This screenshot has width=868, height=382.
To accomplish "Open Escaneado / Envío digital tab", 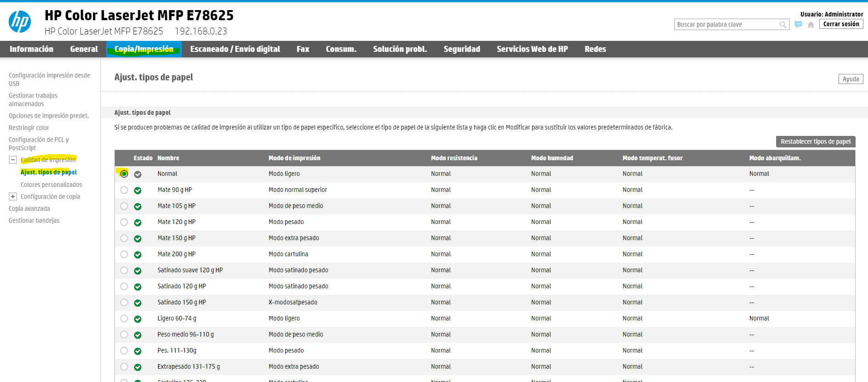I will pyautogui.click(x=235, y=49).
